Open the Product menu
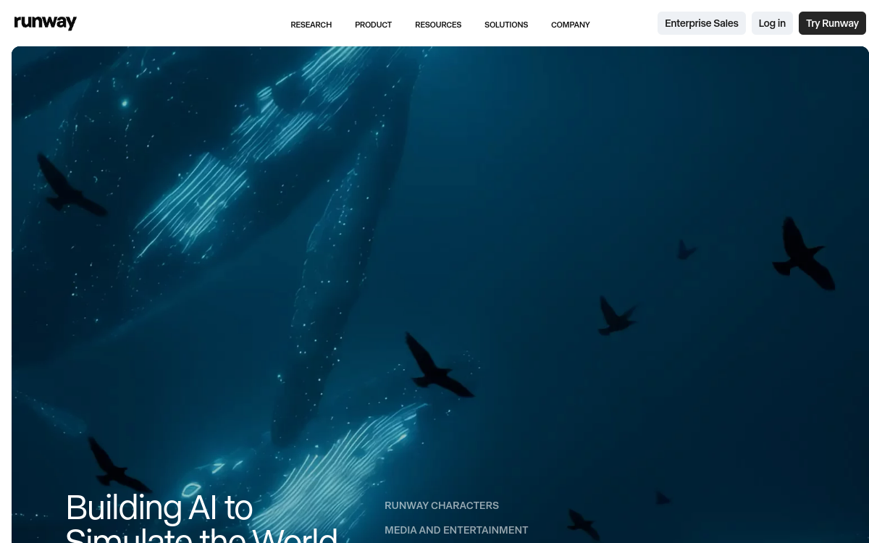This screenshot has height=543, width=869. (373, 25)
